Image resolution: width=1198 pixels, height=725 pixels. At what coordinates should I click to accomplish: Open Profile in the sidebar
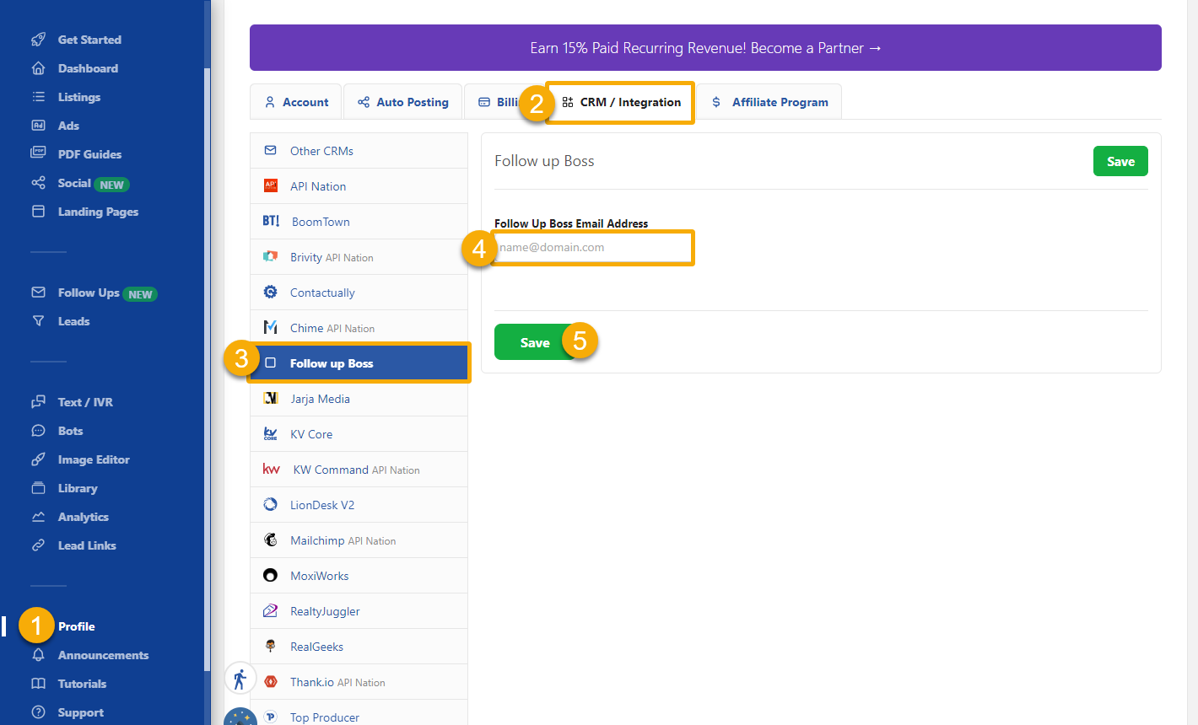pyautogui.click(x=76, y=626)
